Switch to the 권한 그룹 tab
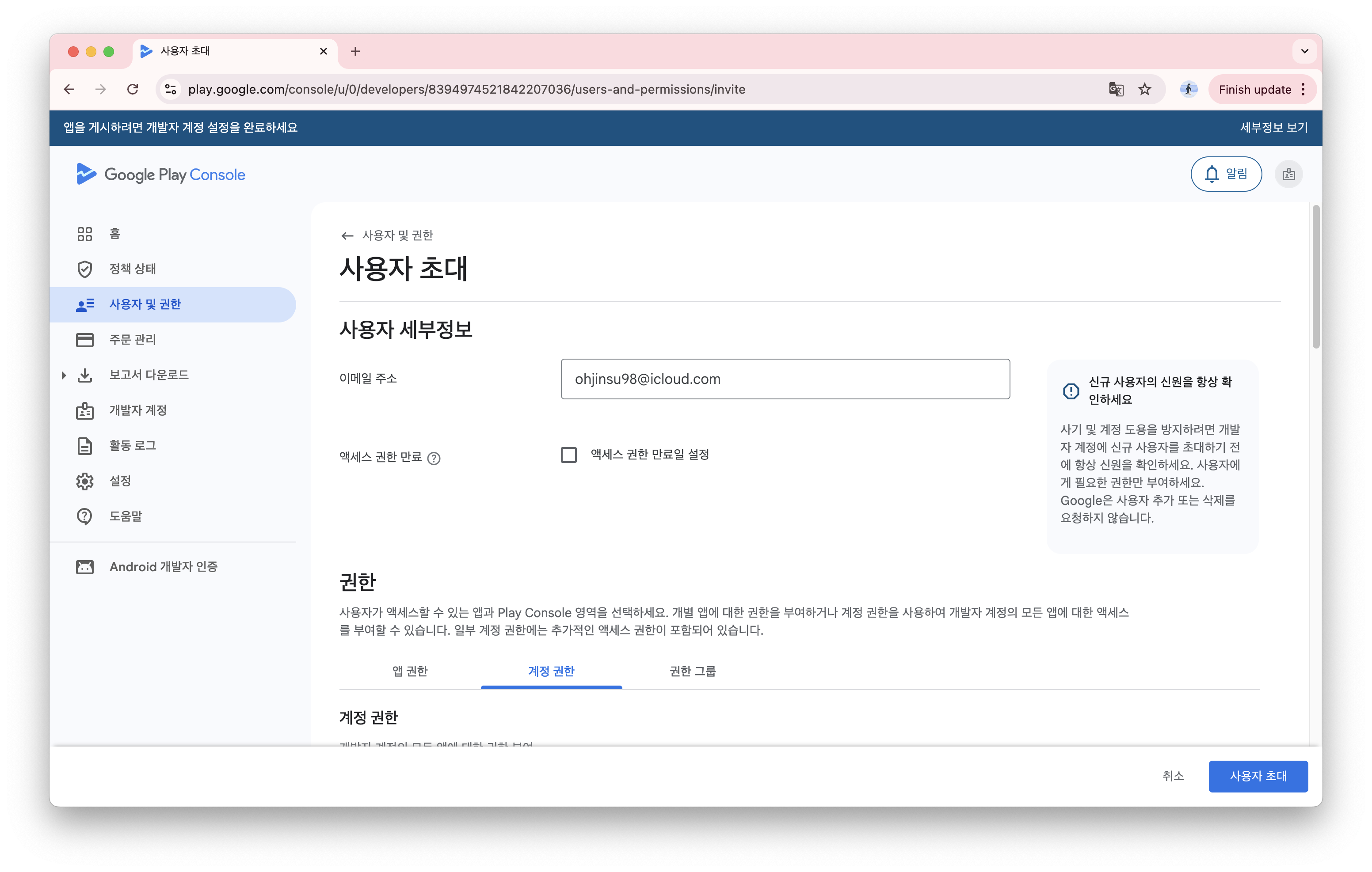Image resolution: width=1372 pixels, height=872 pixels. click(692, 671)
